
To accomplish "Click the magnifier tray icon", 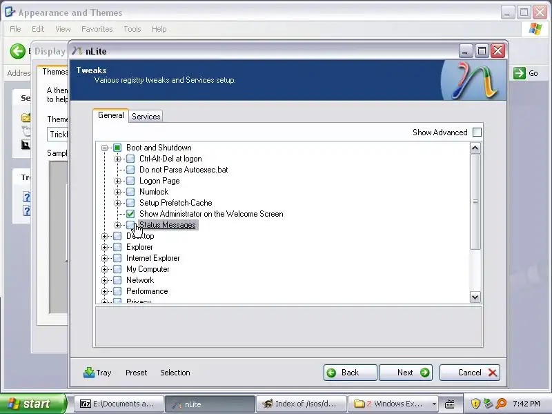I will coord(501,404).
